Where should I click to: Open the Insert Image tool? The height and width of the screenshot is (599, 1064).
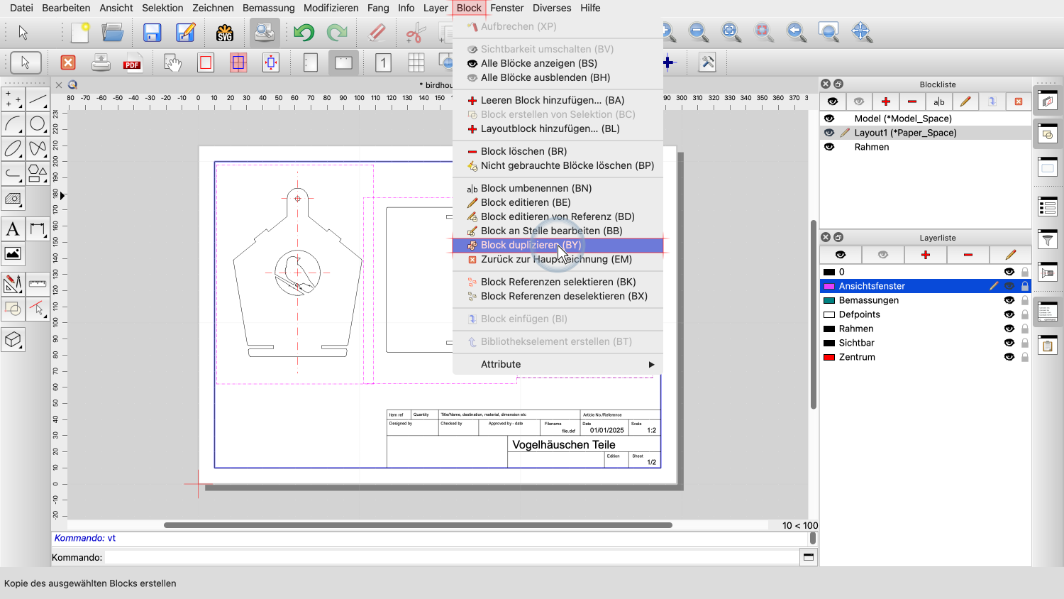(12, 253)
